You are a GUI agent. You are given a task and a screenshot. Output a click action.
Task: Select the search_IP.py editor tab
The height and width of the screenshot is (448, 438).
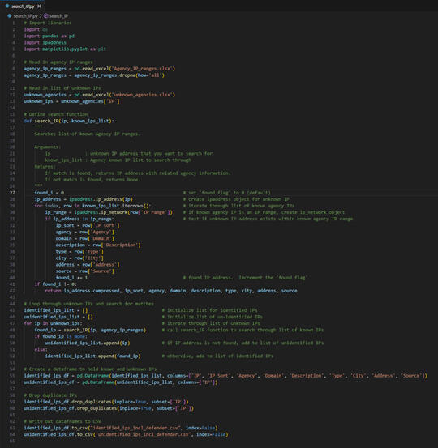coord(23,6)
